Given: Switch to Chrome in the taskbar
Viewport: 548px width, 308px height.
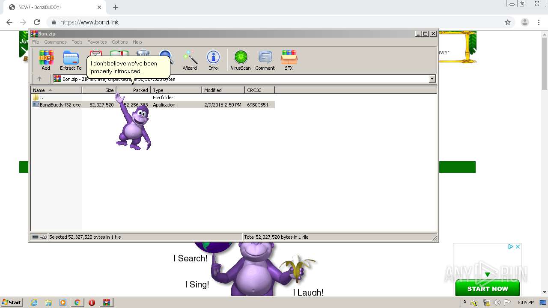Looking at the screenshot, I should 77,302.
